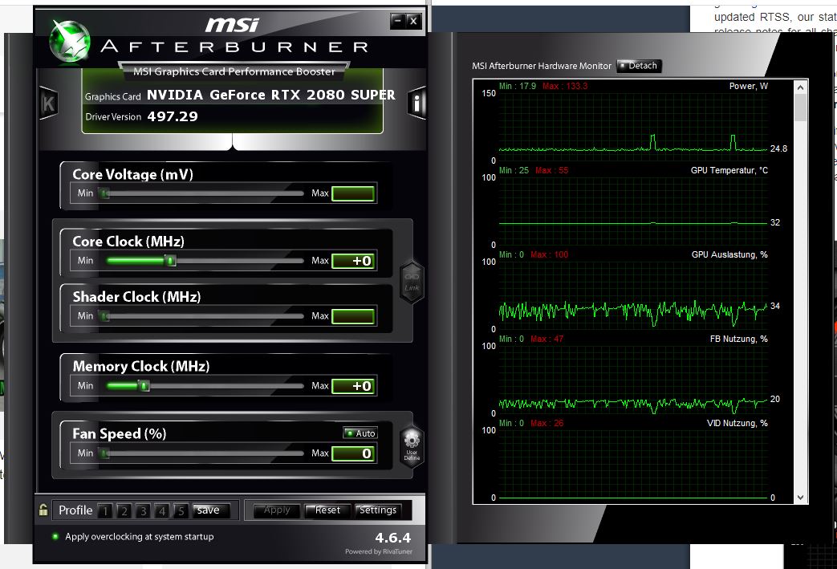This screenshot has height=569, width=837.
Task: Open Afterburner Settings
Action: point(378,510)
